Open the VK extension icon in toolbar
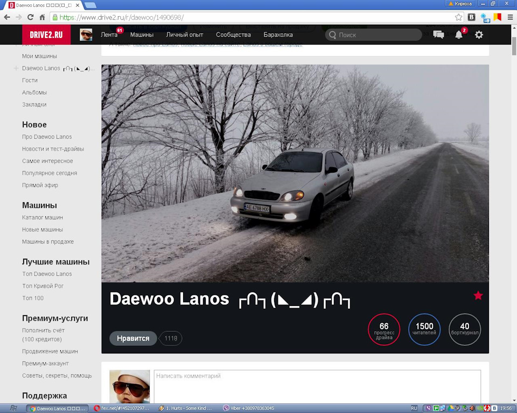This screenshot has height=413, width=517. [472, 17]
